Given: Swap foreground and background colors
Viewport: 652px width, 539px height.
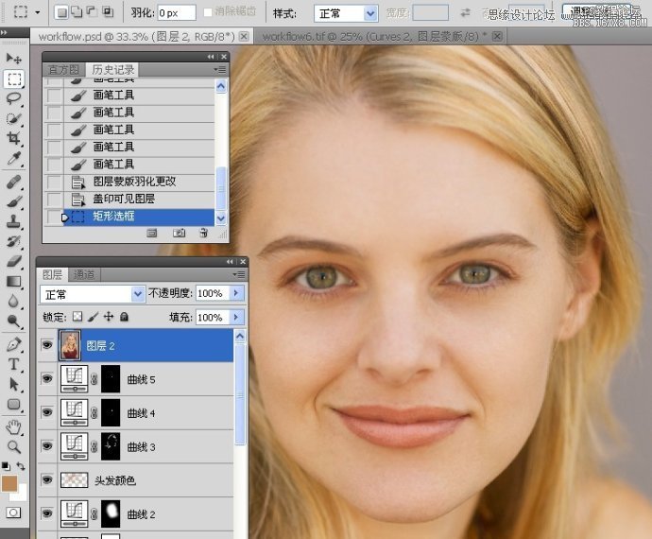Looking at the screenshot, I should (x=21, y=466).
